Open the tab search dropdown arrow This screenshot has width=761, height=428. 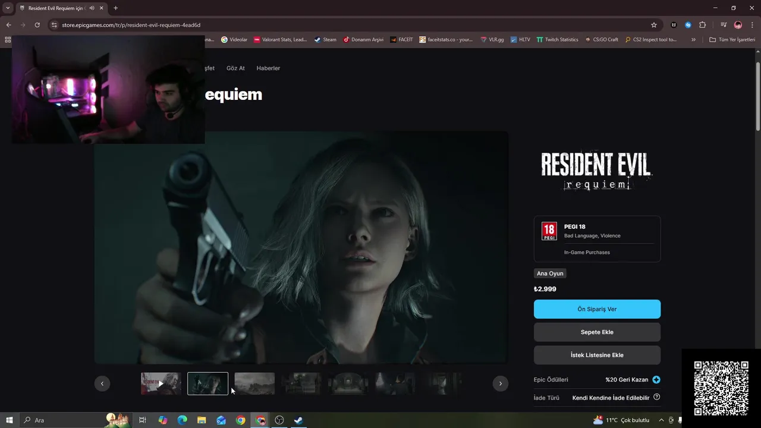tap(8, 8)
